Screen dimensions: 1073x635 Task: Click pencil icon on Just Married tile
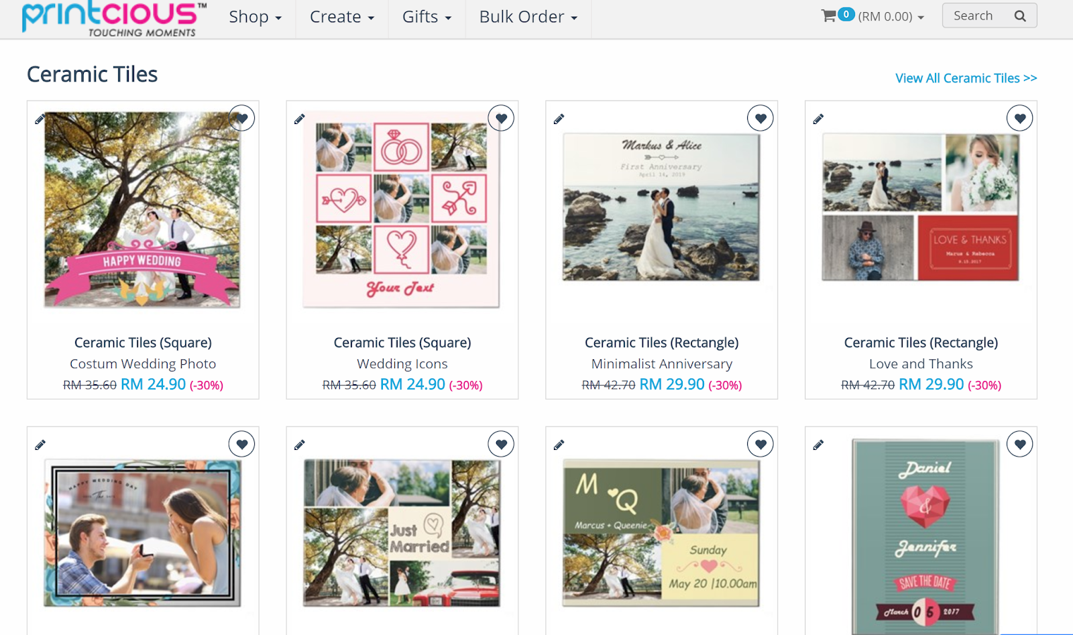click(300, 445)
